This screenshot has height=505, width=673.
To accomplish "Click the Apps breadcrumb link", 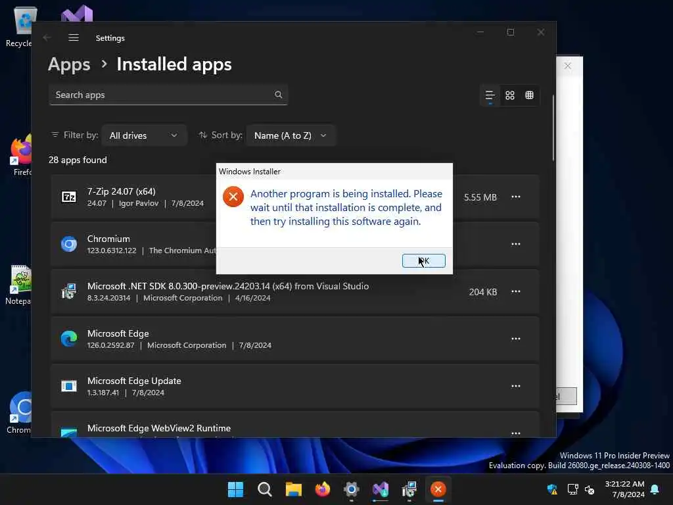I will tap(69, 64).
